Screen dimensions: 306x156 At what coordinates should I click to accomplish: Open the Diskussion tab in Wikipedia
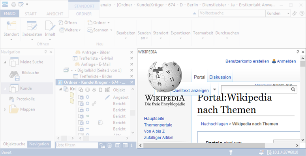coord(220,77)
